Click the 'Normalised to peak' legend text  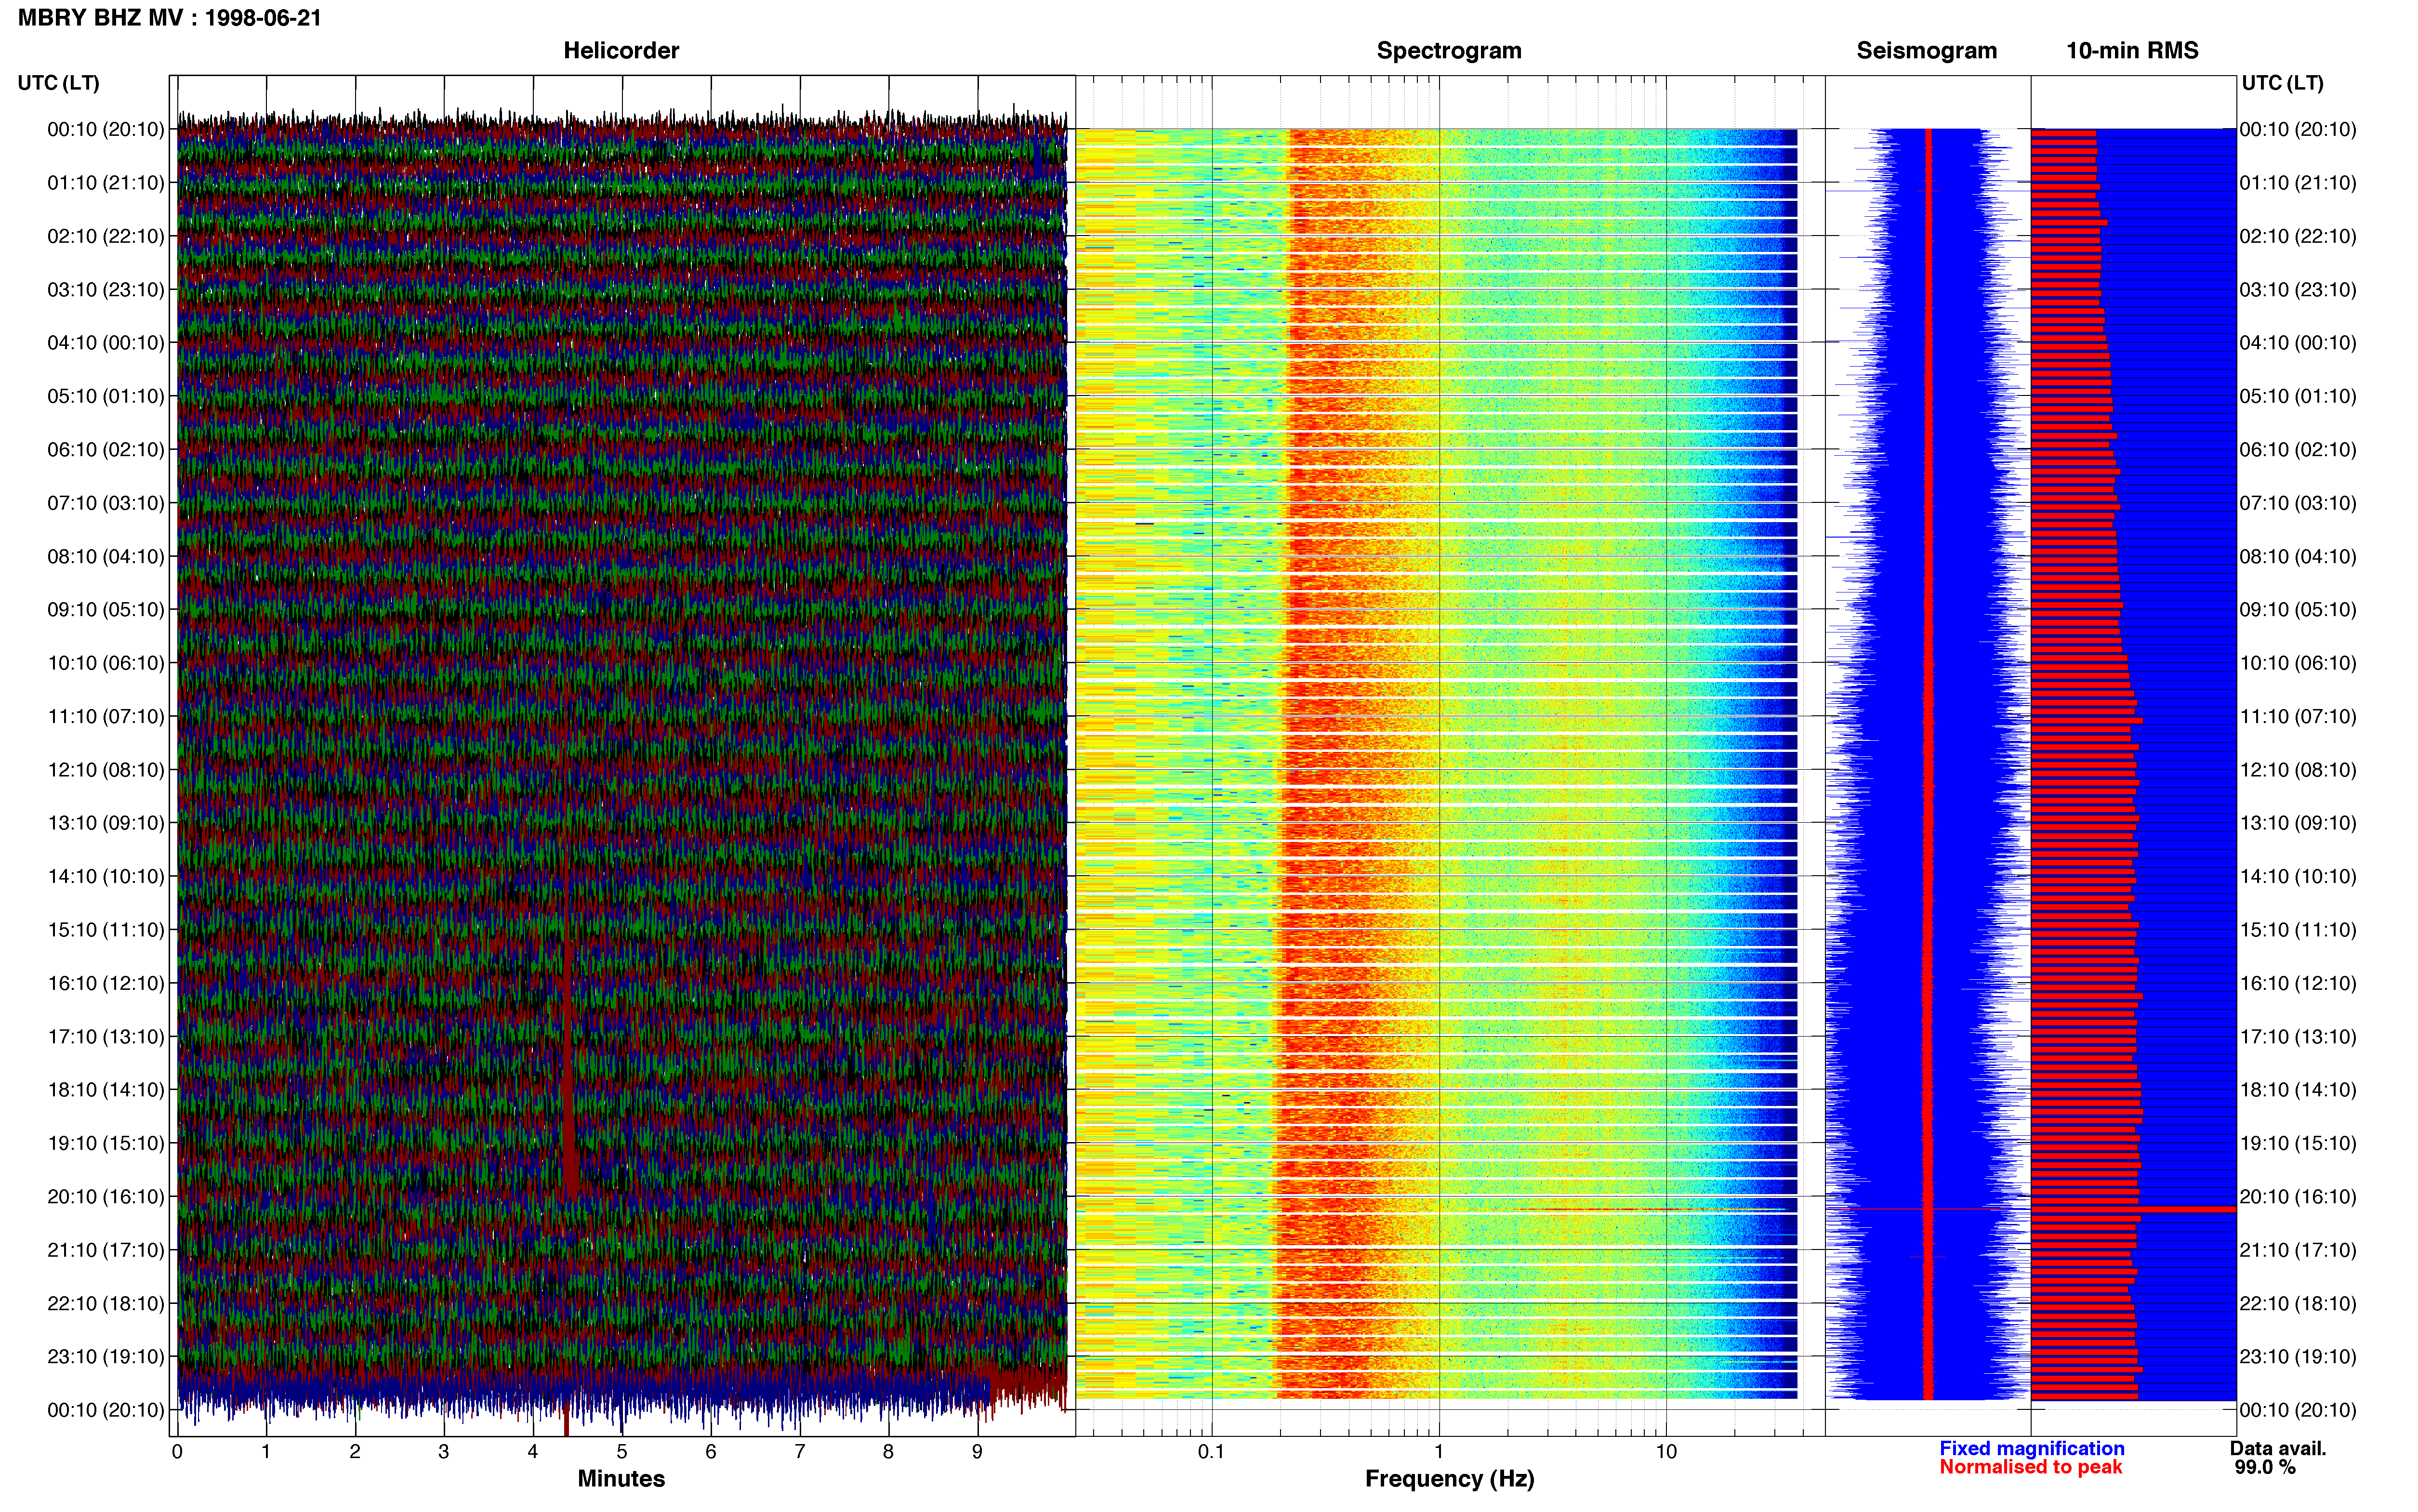[2030, 1467]
